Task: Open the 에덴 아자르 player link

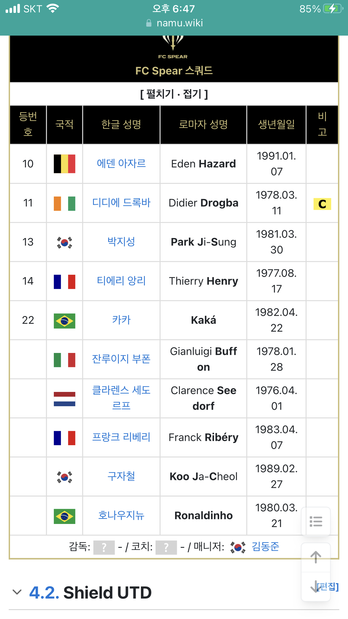Action: tap(121, 163)
